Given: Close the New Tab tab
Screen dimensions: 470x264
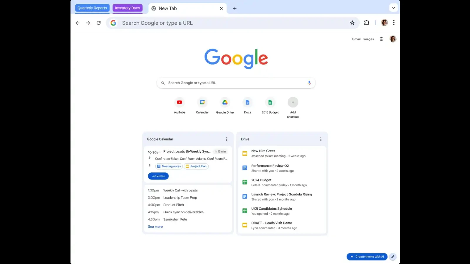Looking at the screenshot, I should (x=221, y=9).
